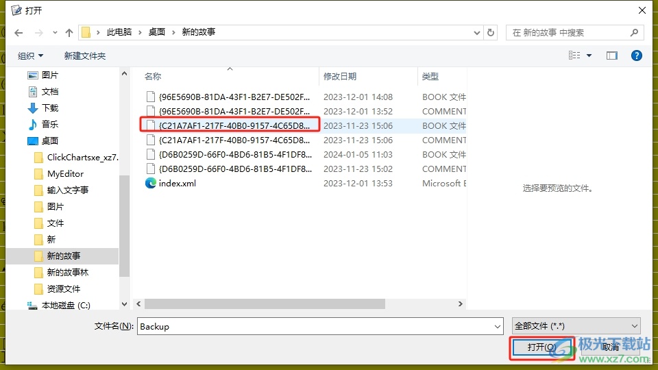
Task: Go back with the left arrow button
Action: click(19, 33)
